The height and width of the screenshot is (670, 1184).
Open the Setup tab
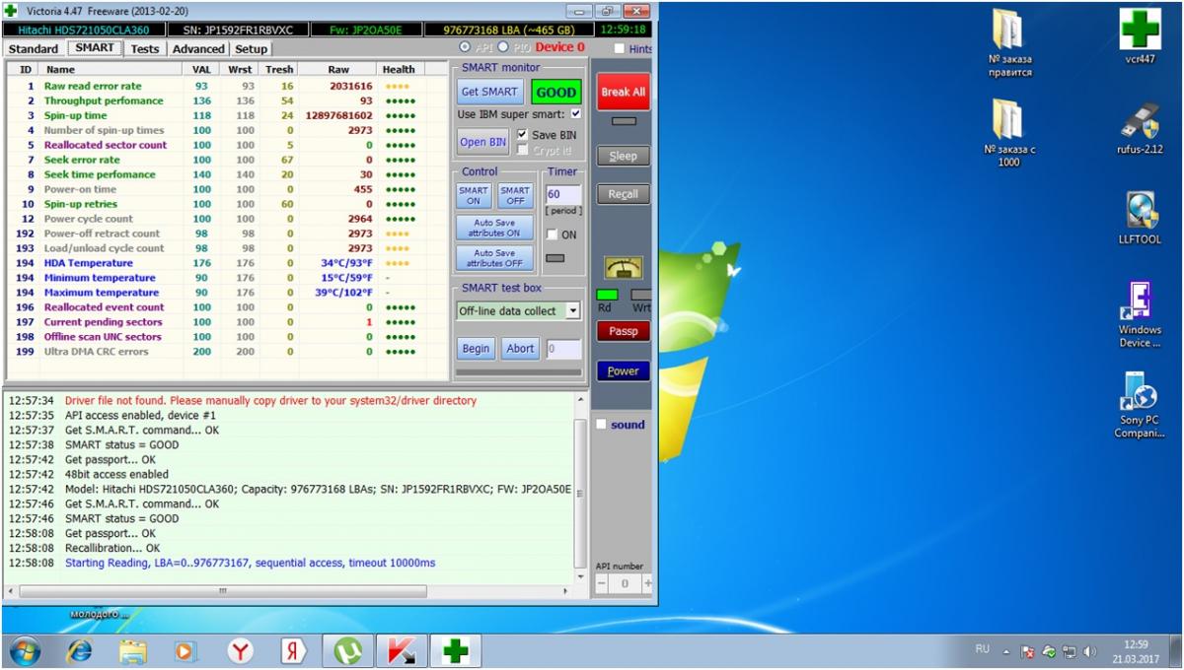pos(252,48)
